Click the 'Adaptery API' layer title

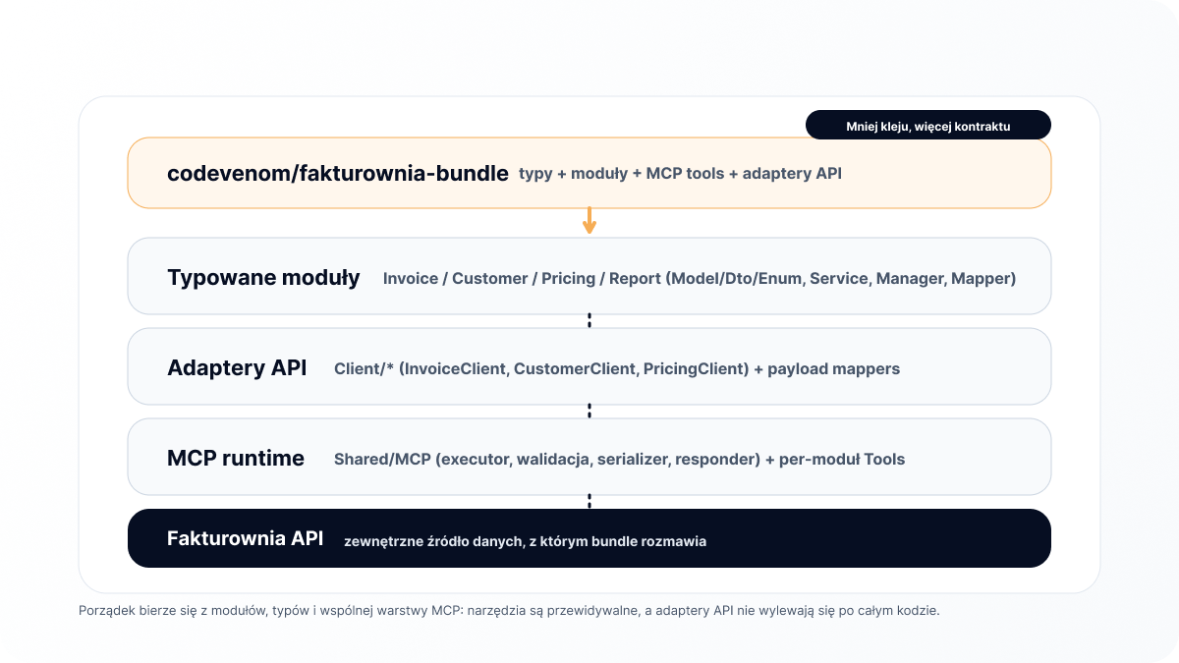click(x=237, y=368)
